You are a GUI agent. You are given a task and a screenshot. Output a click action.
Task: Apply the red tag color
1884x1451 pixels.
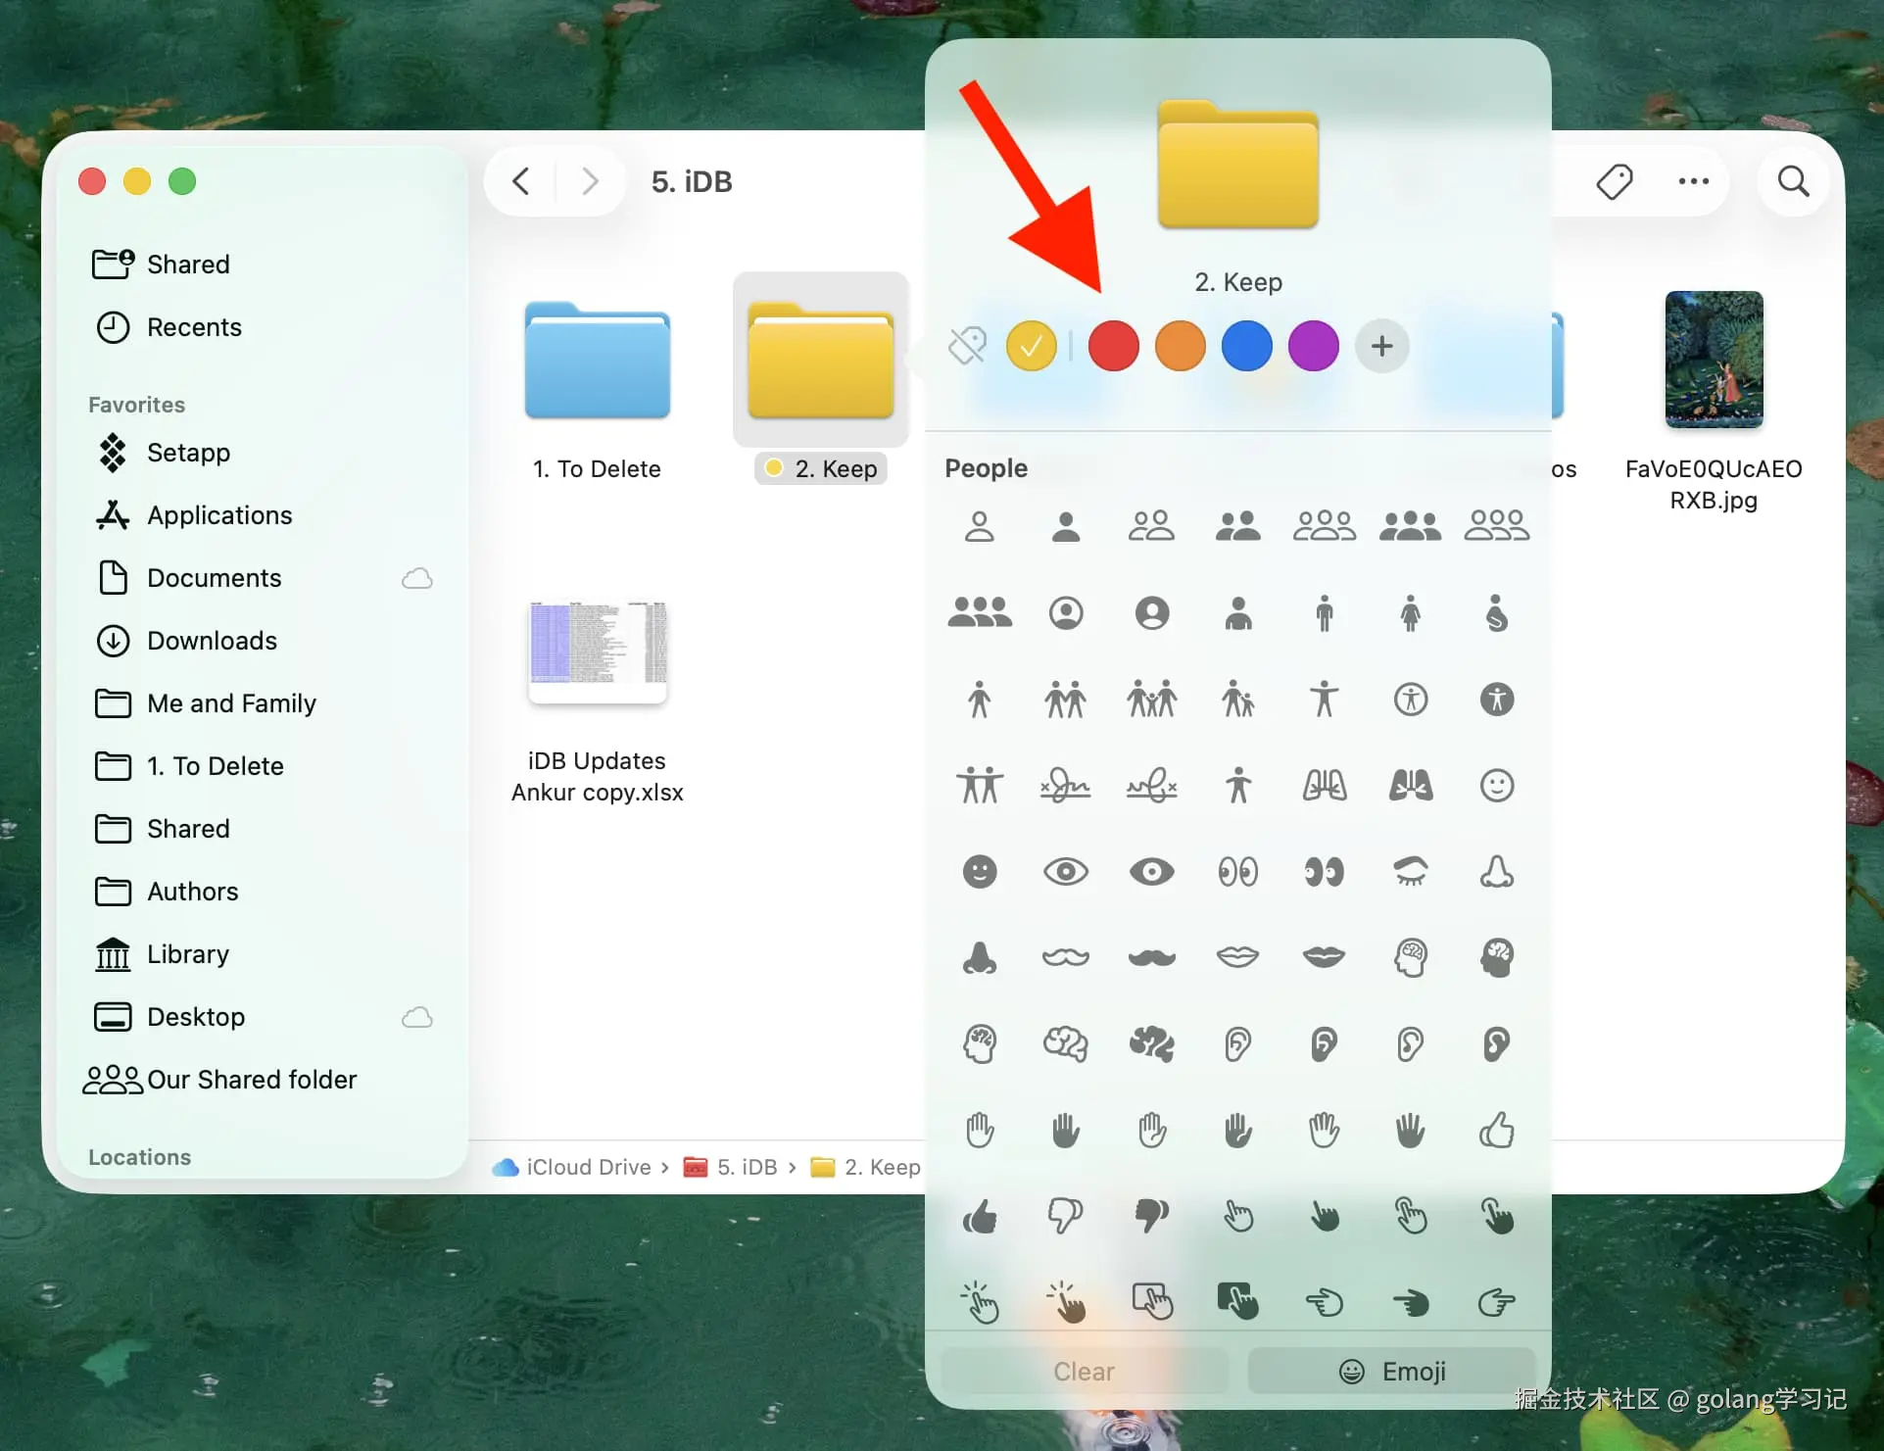point(1113,346)
